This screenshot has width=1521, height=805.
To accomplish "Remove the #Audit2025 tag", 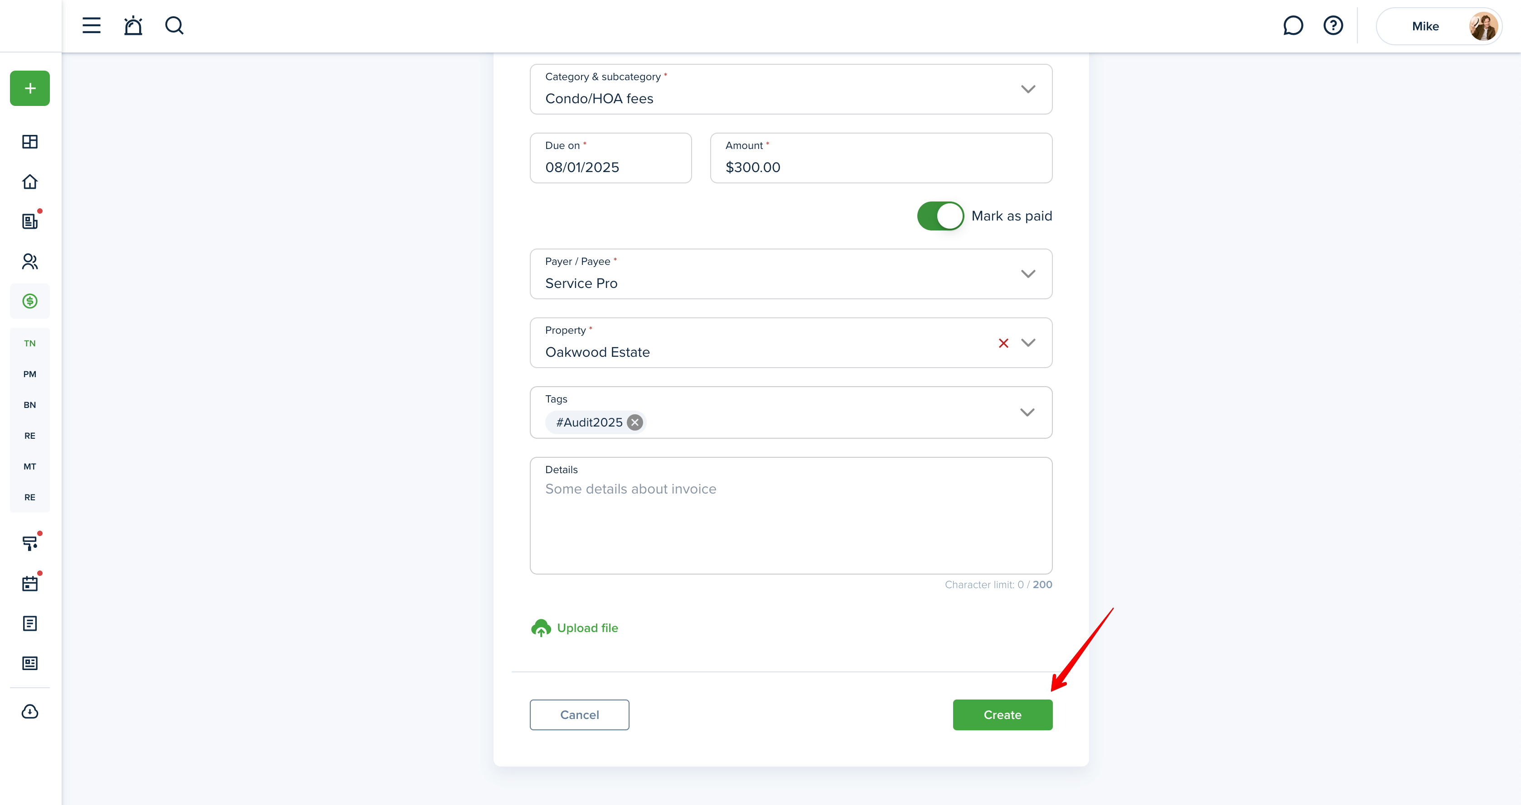I will [x=635, y=422].
